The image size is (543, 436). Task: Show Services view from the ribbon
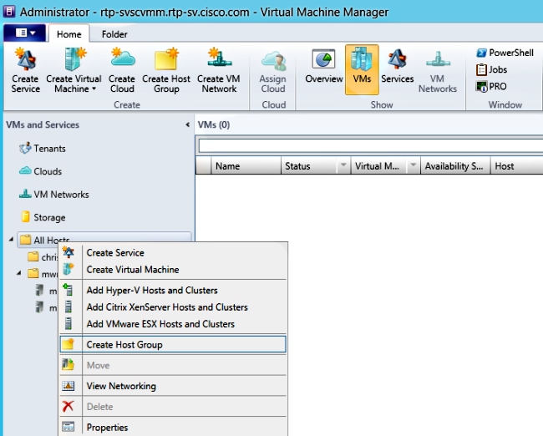(x=397, y=67)
